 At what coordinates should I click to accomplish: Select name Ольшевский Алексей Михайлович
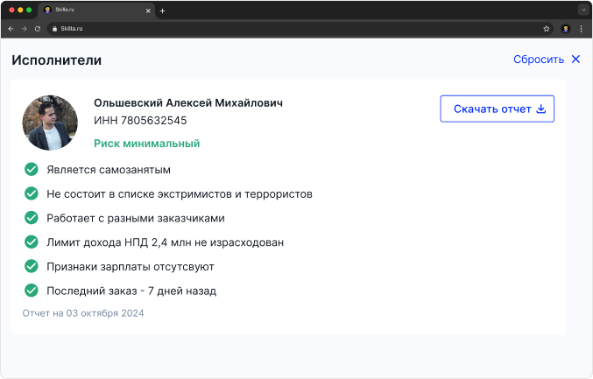tap(188, 102)
